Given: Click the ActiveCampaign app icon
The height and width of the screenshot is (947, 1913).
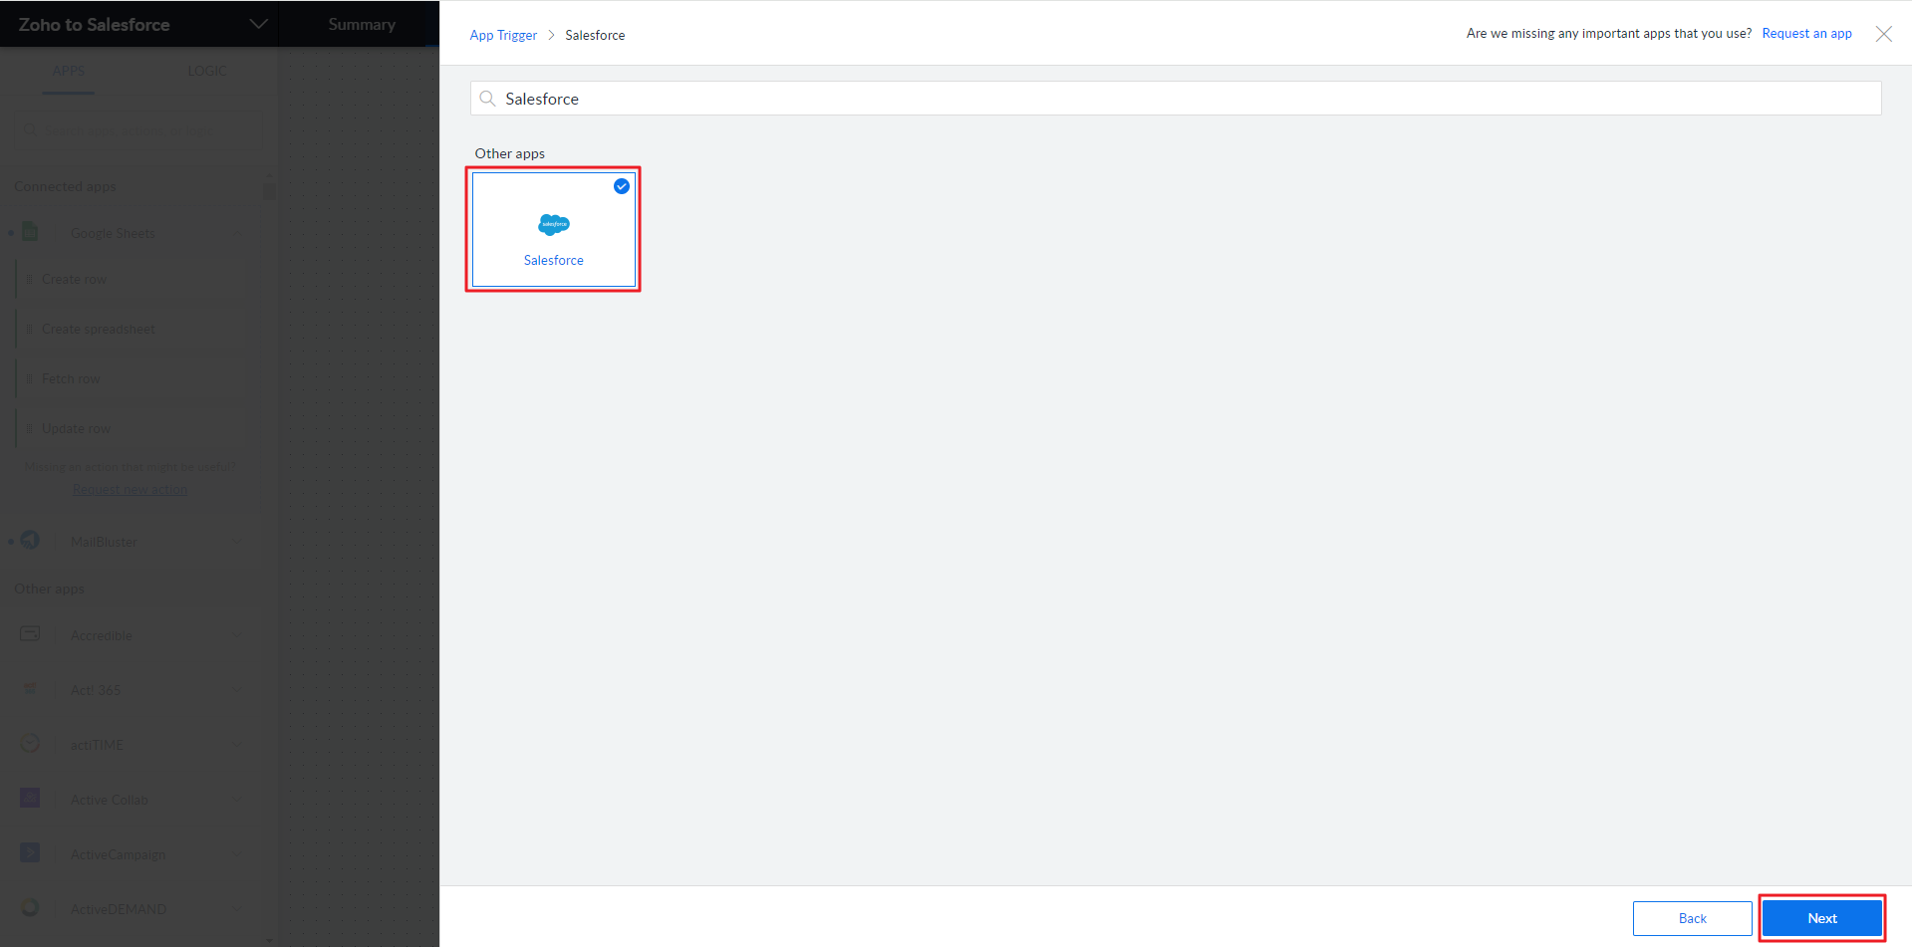Looking at the screenshot, I should pos(30,853).
